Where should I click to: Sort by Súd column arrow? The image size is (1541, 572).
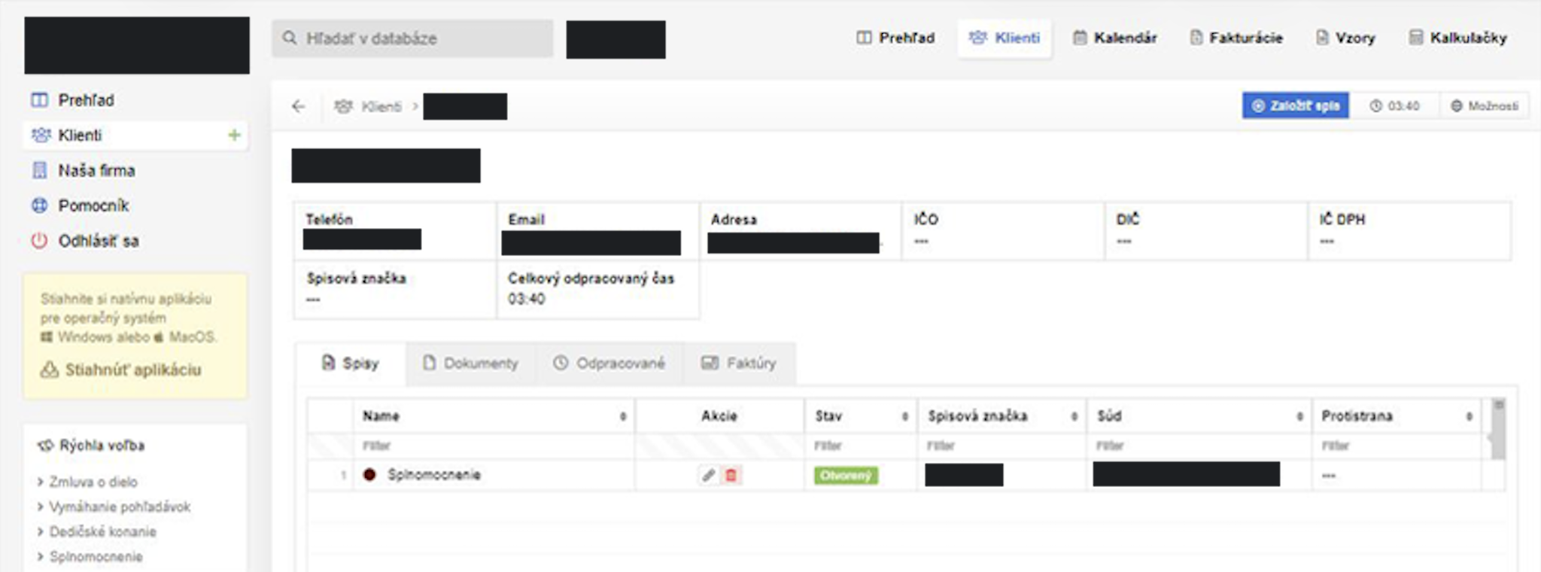click(x=1299, y=416)
